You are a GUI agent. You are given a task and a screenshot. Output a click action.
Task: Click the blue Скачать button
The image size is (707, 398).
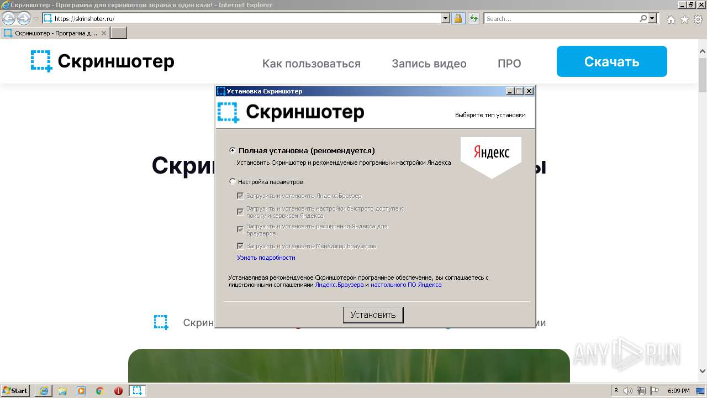tap(612, 61)
